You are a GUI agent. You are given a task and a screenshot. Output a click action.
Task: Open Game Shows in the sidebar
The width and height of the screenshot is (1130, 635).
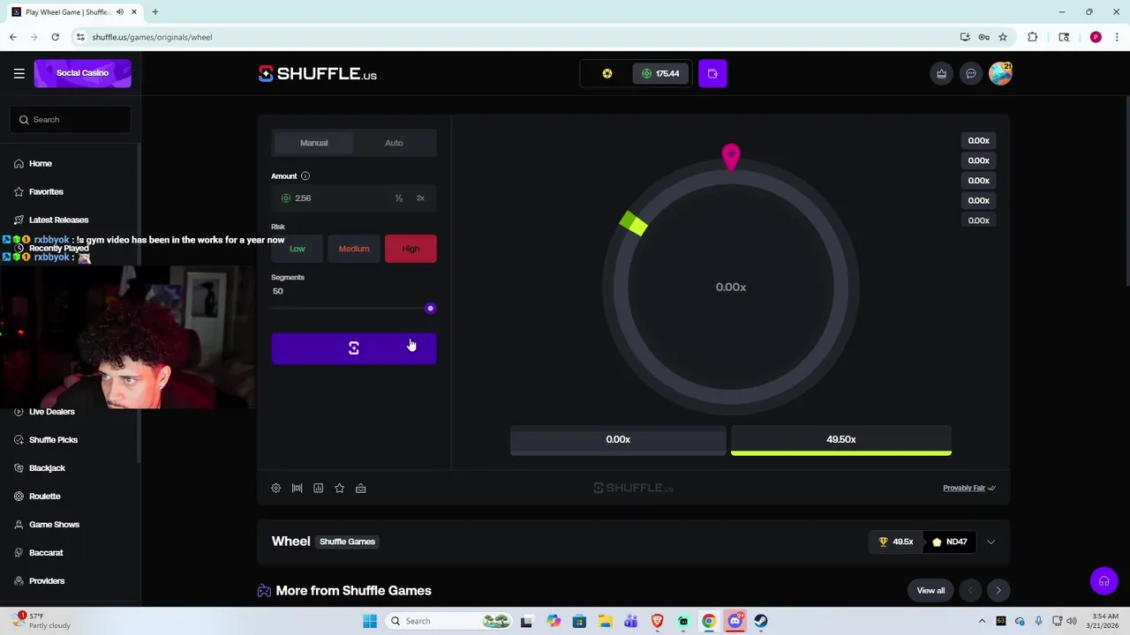(x=54, y=525)
